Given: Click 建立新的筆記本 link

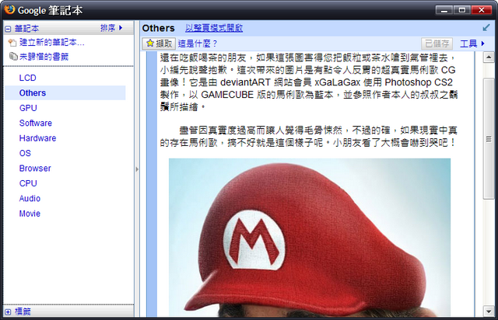Looking at the screenshot, I should coord(52,42).
